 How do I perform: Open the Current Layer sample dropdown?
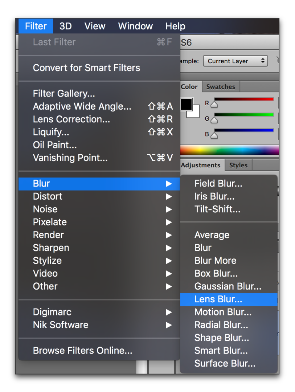click(x=235, y=61)
